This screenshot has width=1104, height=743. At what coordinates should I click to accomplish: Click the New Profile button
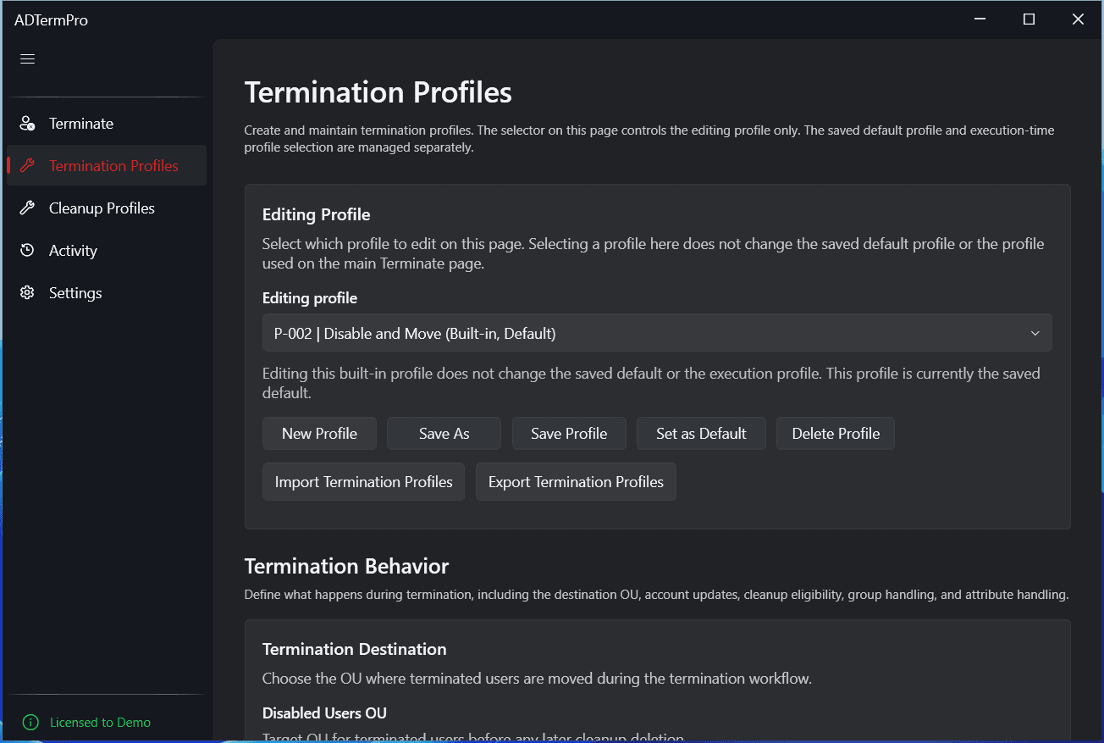point(319,433)
